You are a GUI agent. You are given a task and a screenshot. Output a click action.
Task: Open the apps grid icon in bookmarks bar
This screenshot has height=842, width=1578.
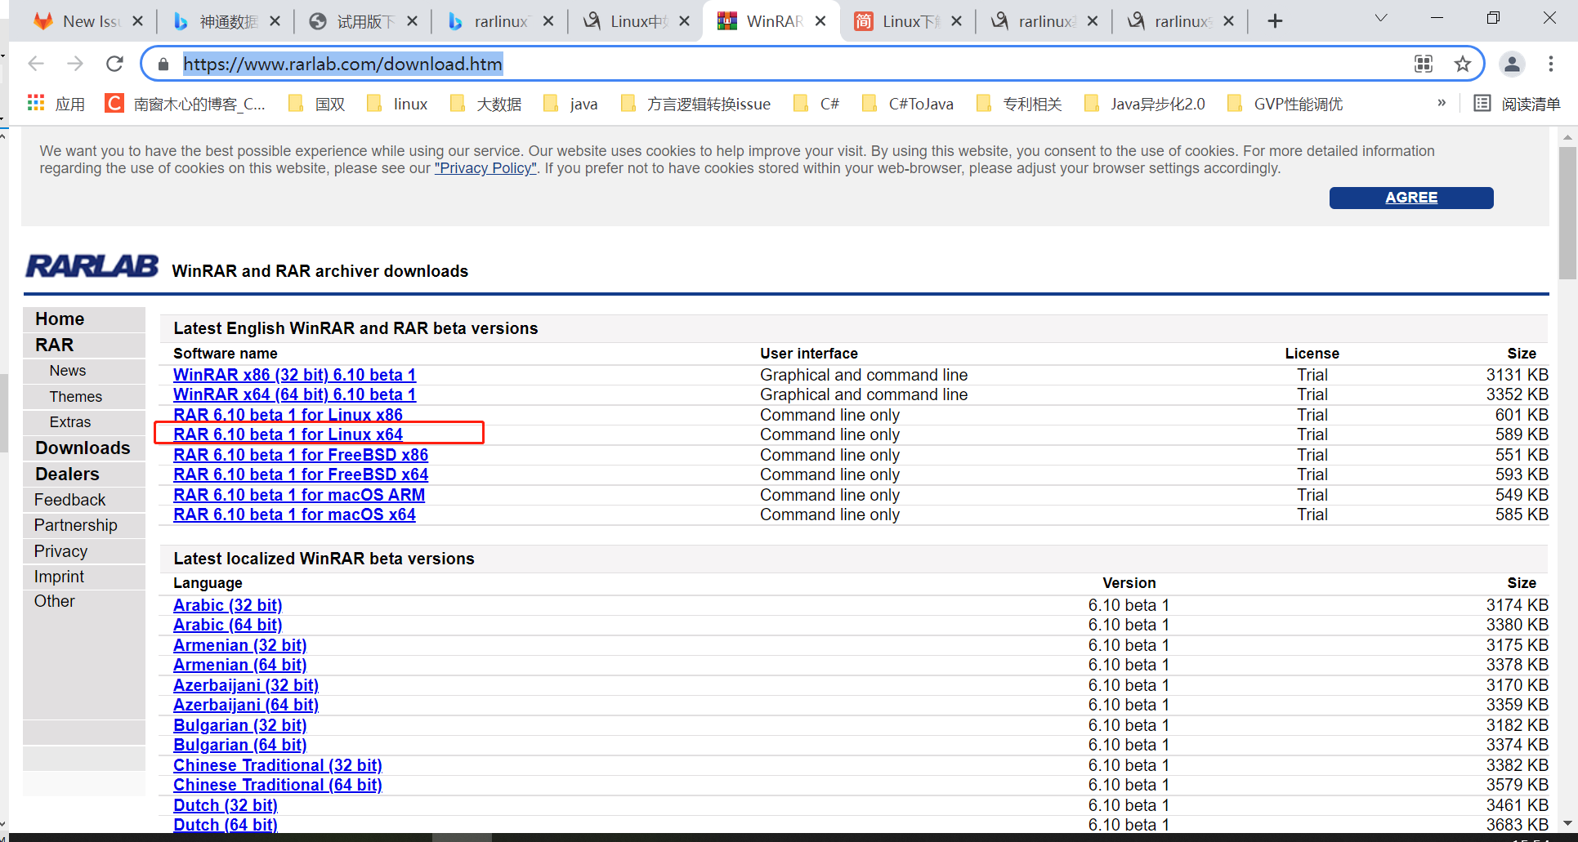click(36, 103)
